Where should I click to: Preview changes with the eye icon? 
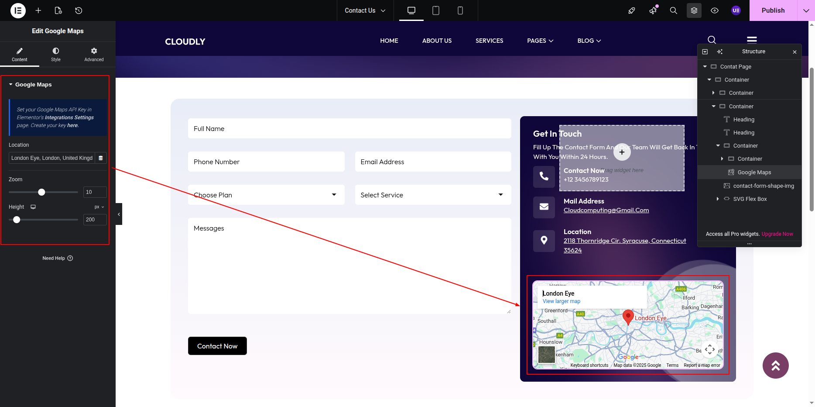715,10
